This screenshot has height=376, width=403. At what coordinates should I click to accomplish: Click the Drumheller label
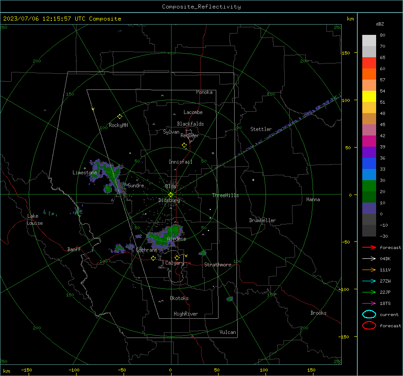262,220
